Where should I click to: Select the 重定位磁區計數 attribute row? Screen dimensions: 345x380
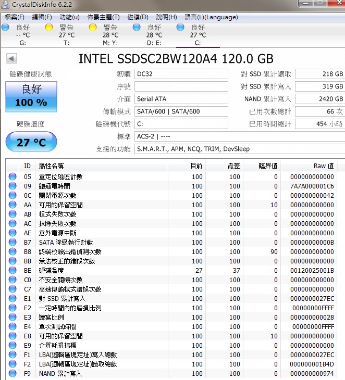pyautogui.click(x=171, y=176)
